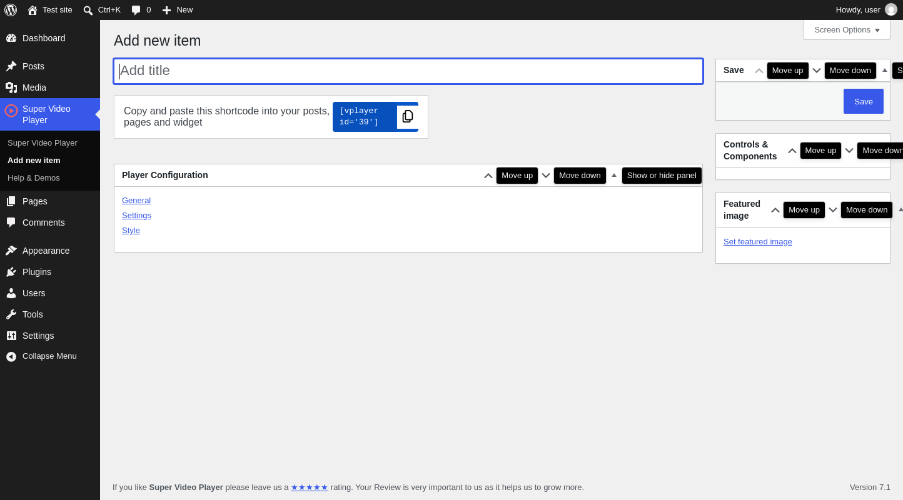This screenshot has height=500, width=903.
Task: Open the Comments bubble in admin bar
Action: (136, 10)
